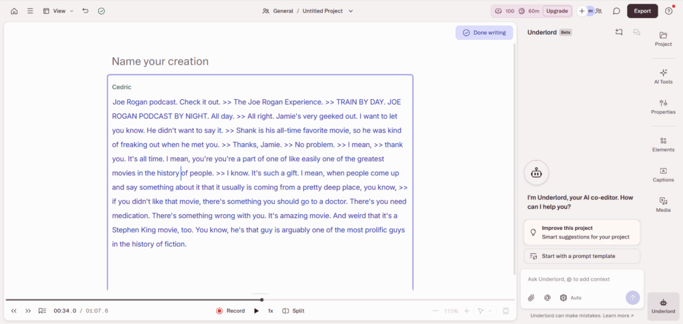Click the Done writing button
The height and width of the screenshot is (324, 683).
[484, 33]
